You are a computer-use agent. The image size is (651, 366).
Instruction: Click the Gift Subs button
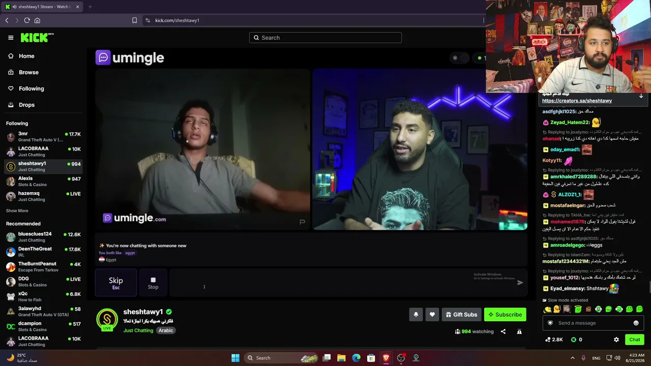point(461,315)
